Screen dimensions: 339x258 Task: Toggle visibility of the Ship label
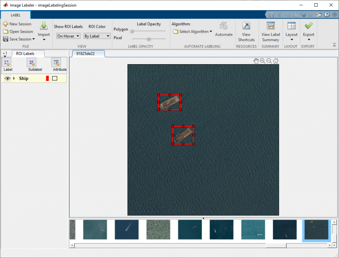click(x=8, y=78)
